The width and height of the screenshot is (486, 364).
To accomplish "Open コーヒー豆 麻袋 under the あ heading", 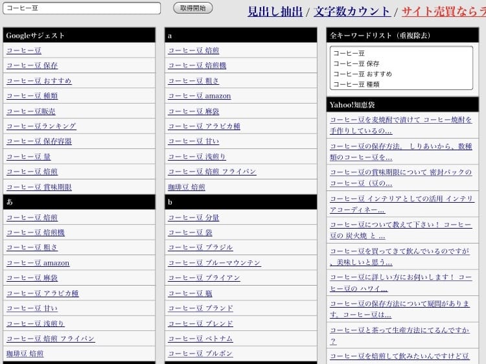I will [x=32, y=278].
